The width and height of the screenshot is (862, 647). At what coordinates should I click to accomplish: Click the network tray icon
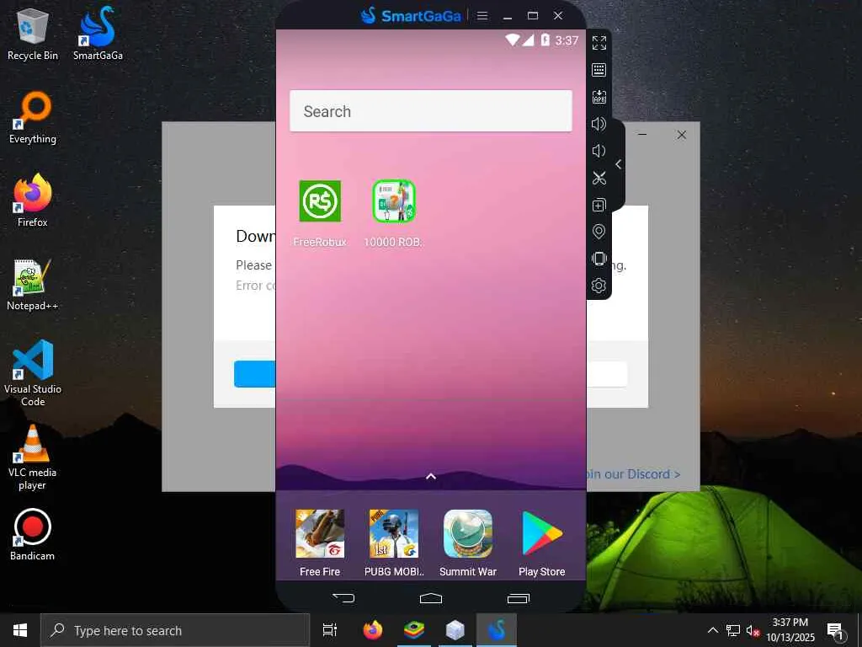tap(733, 630)
